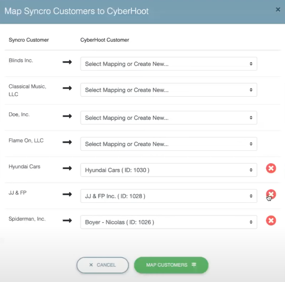
Task: Open mapping dropdown for Classical Music, LLC
Action: 169,90
